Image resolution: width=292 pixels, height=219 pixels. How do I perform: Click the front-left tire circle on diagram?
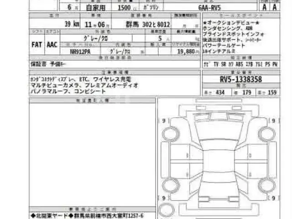coord(171,134)
